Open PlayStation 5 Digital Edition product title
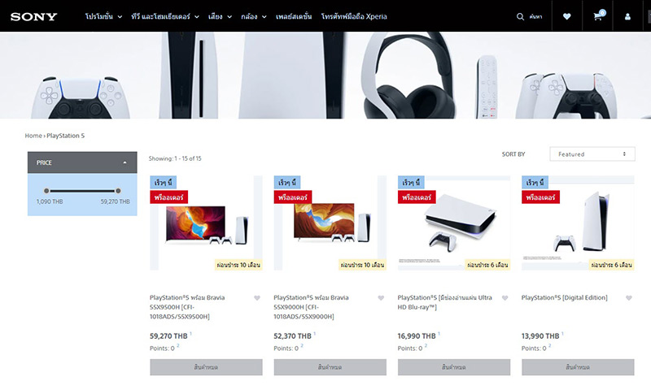 [564, 297]
